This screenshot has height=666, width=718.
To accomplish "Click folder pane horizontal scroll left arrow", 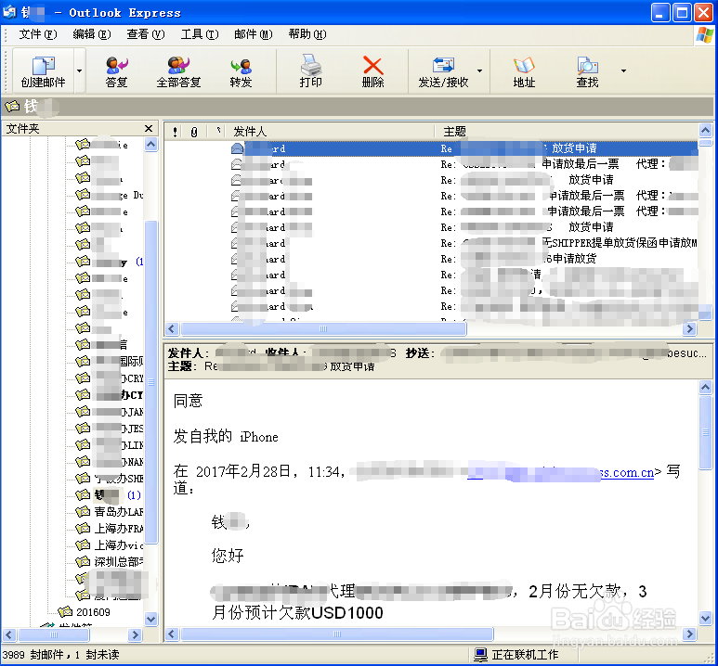I will 9,634.
